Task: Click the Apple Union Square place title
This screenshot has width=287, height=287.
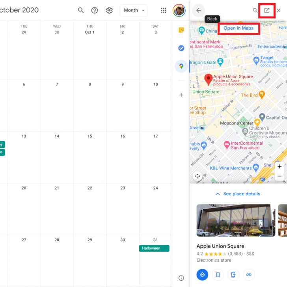Action: tap(220, 246)
